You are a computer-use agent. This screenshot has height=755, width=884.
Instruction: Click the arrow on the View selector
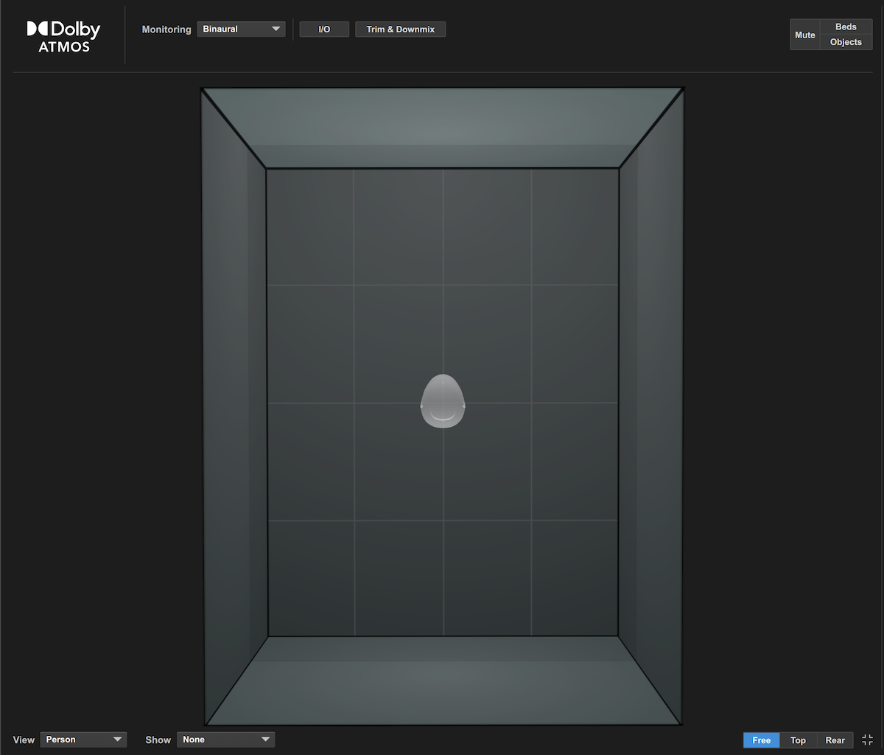point(118,739)
